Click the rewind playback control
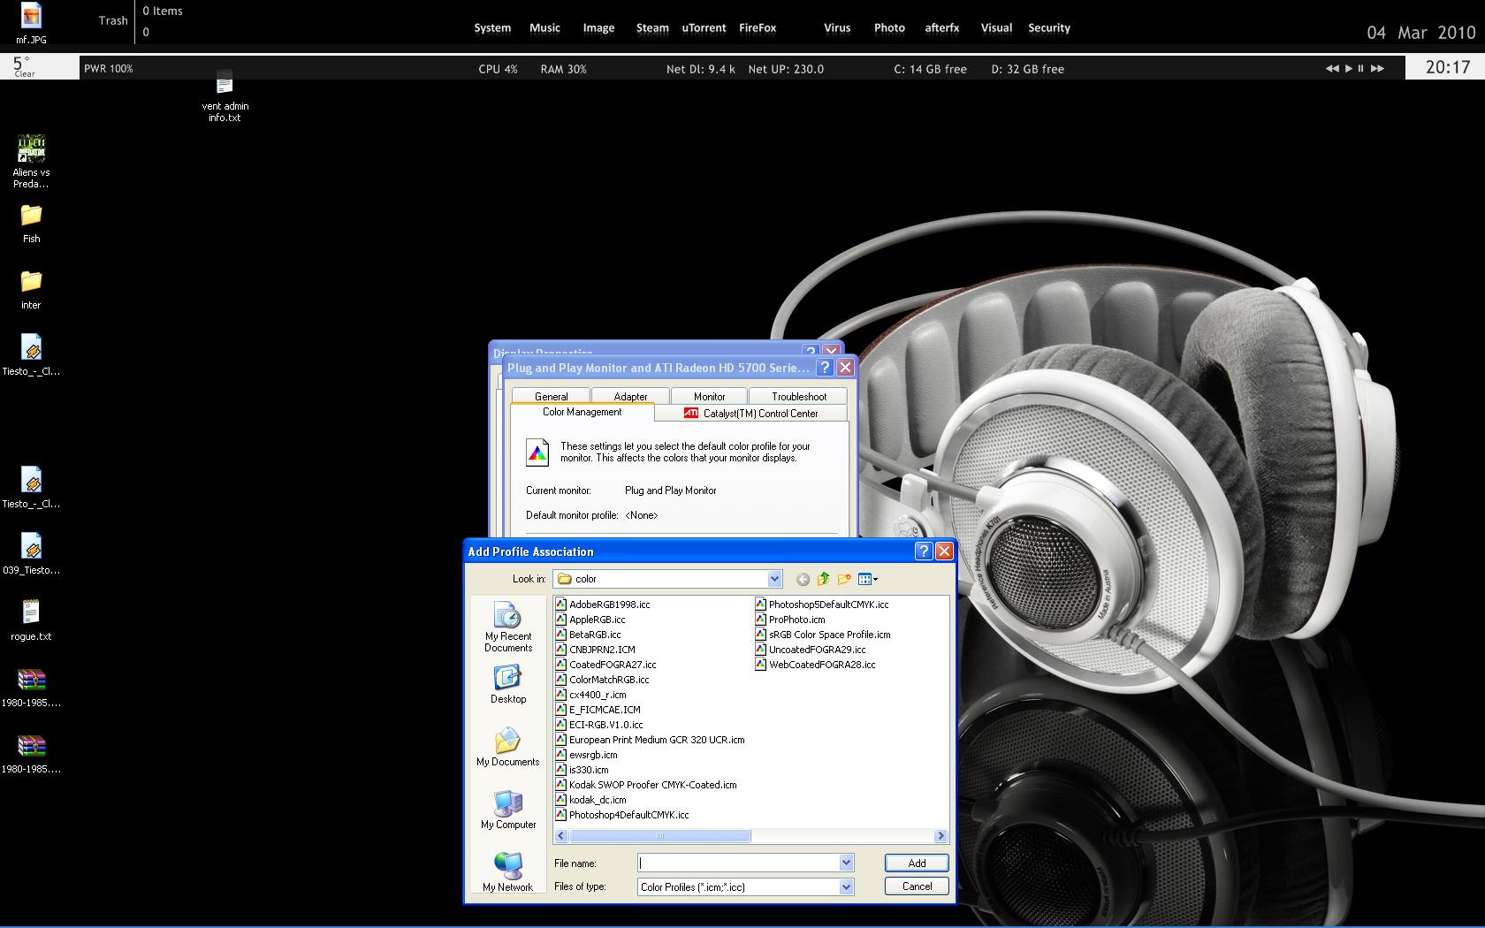Image resolution: width=1485 pixels, height=928 pixels. point(1332,68)
